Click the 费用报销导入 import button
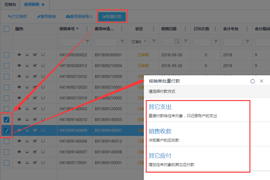Screen dimensions: 270x180 pos(79,16)
